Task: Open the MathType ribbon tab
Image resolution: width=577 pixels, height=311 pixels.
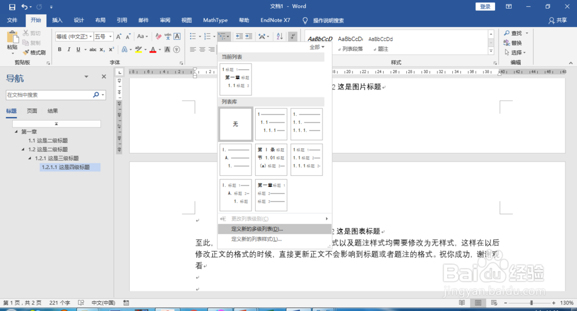Action: [215, 20]
